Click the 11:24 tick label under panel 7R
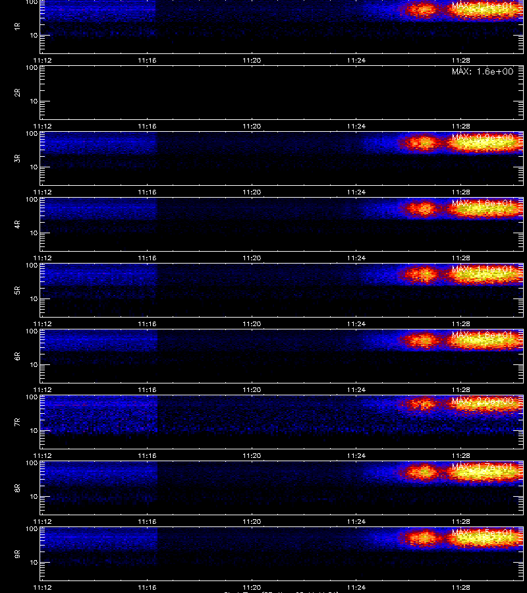The image size is (527, 593). [356, 456]
